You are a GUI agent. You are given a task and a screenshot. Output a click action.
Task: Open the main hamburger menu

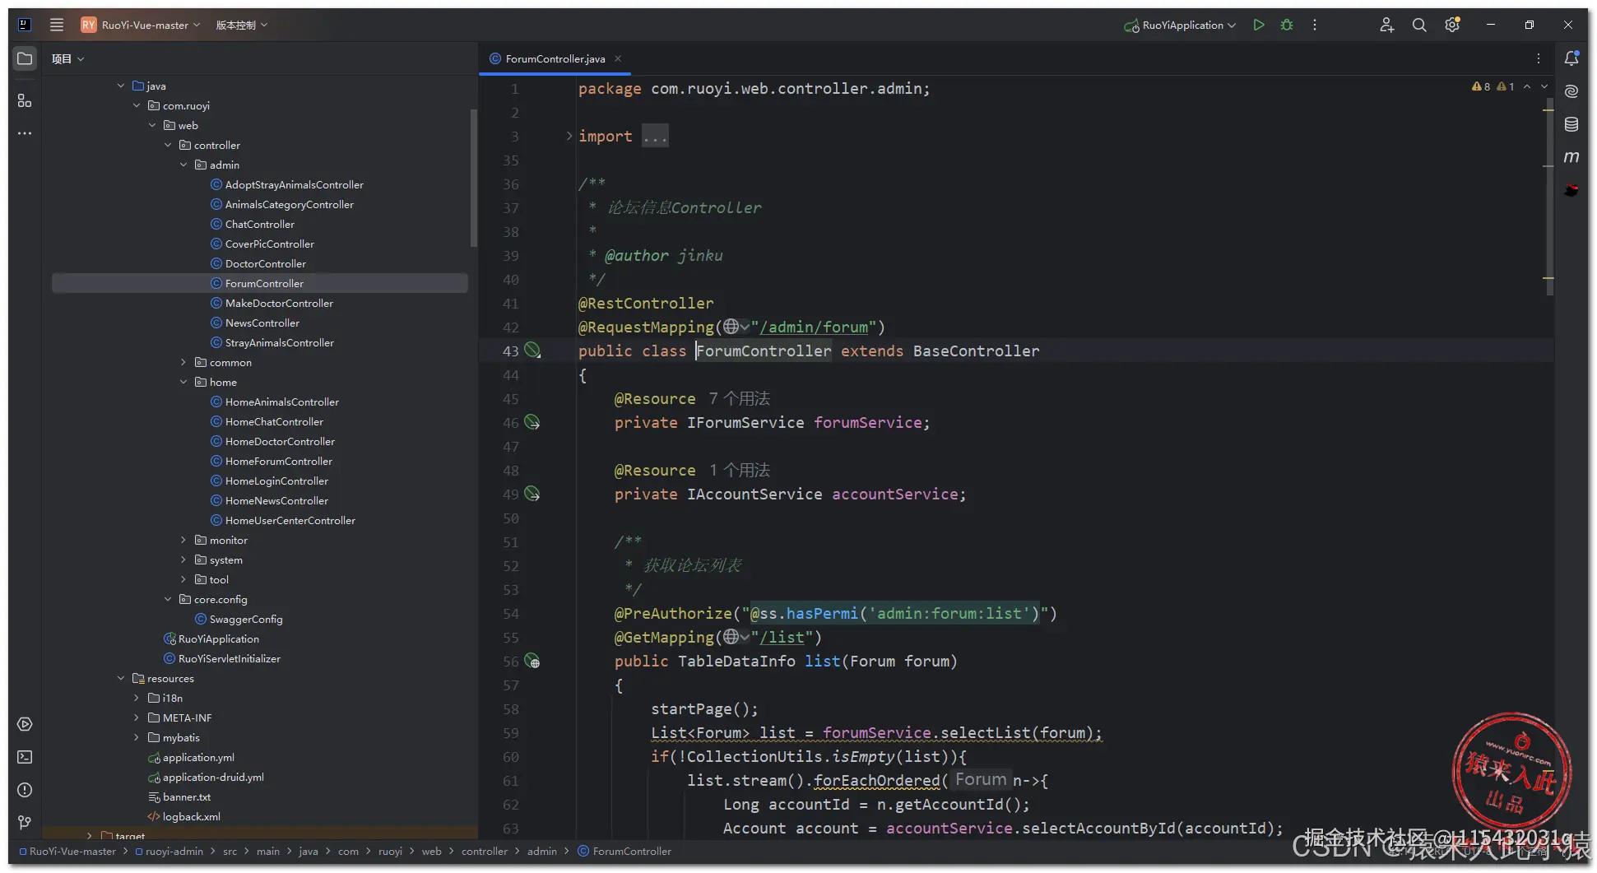click(x=57, y=25)
